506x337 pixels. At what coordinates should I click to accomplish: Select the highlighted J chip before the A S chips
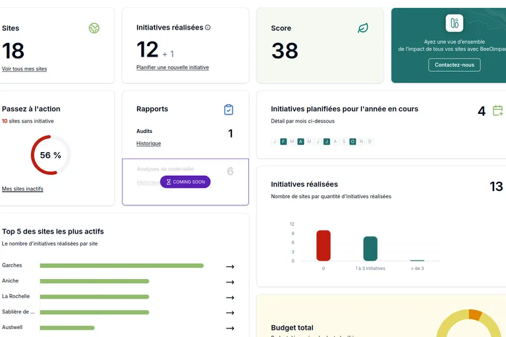[327, 142]
